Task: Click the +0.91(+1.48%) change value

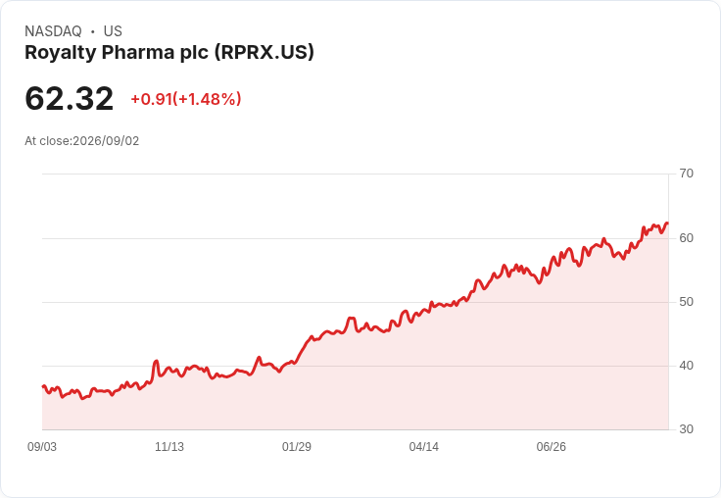Action: [x=186, y=99]
